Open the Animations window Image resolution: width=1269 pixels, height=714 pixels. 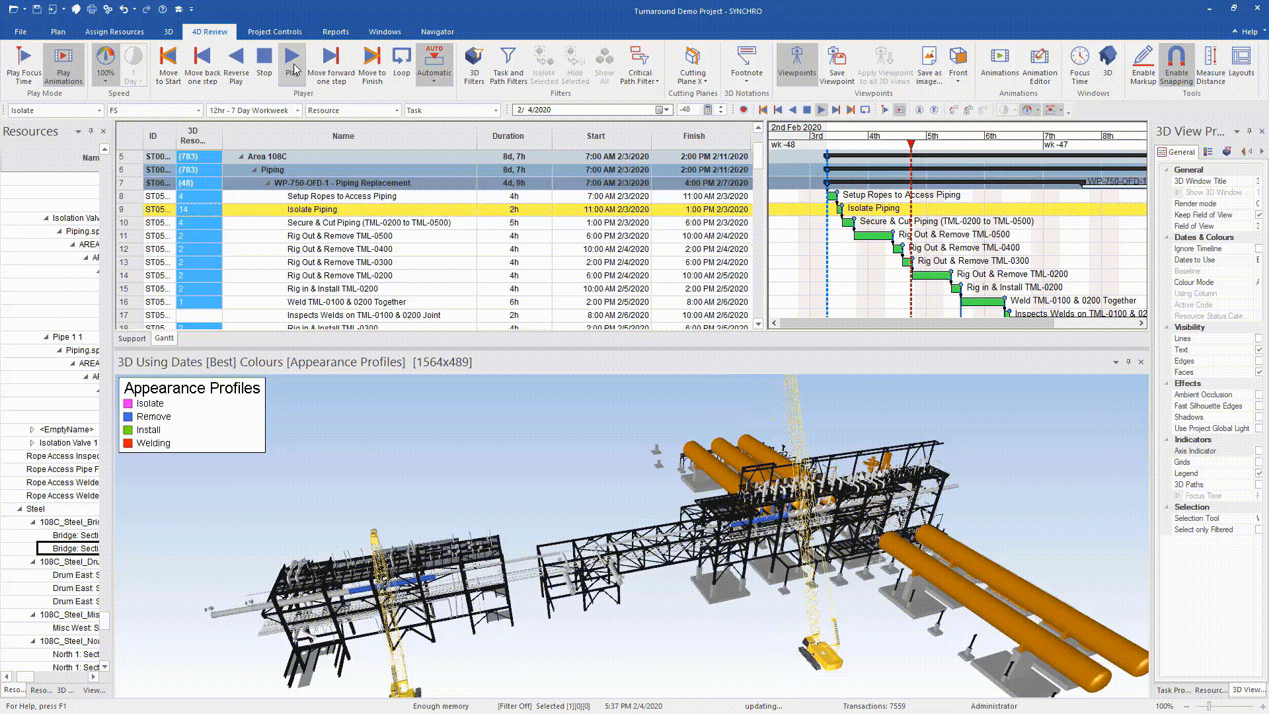(x=999, y=61)
